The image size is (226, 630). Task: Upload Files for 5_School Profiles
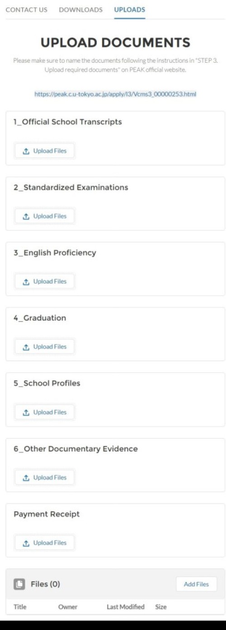(44, 412)
